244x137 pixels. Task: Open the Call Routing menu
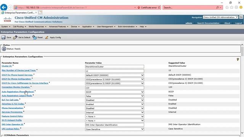19,27
